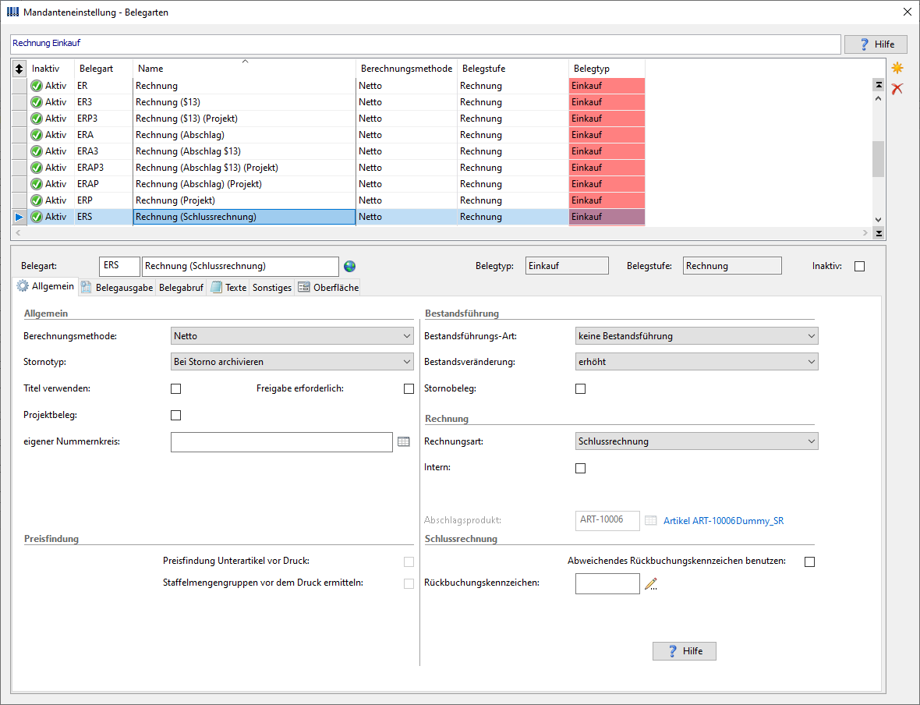Click the ERA3 Belegart cell
920x705 pixels.
click(x=104, y=151)
